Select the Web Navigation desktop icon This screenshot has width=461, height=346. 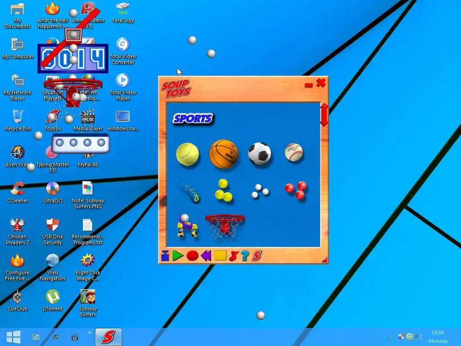coord(53,268)
